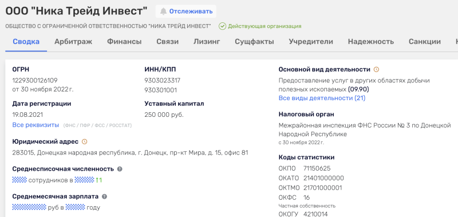
Task: Click the OKOGU code 4210014
Action: click(315, 214)
